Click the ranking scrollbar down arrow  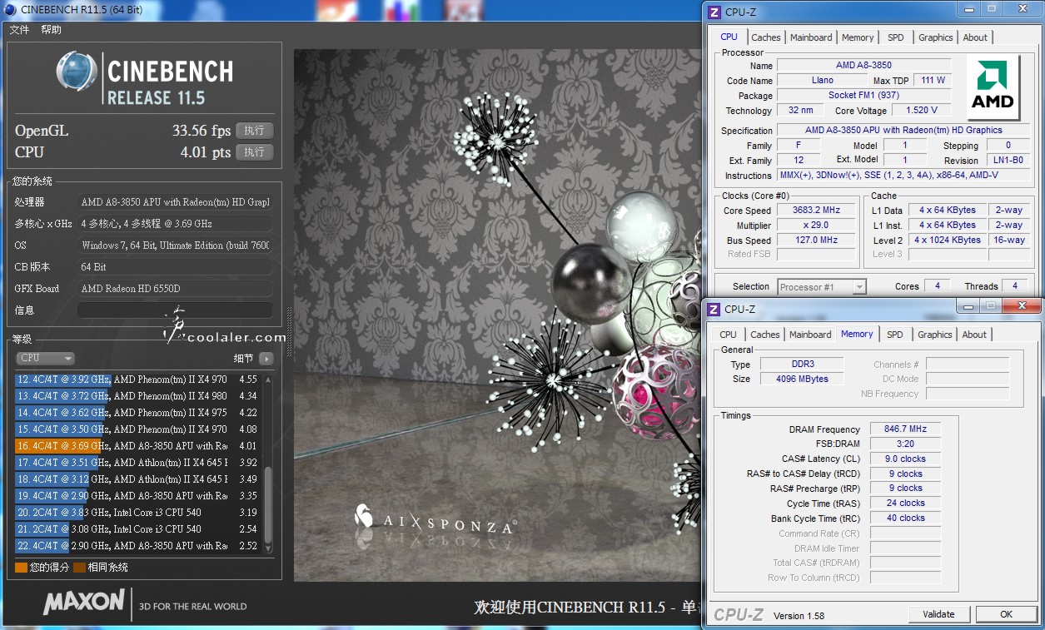tap(267, 548)
